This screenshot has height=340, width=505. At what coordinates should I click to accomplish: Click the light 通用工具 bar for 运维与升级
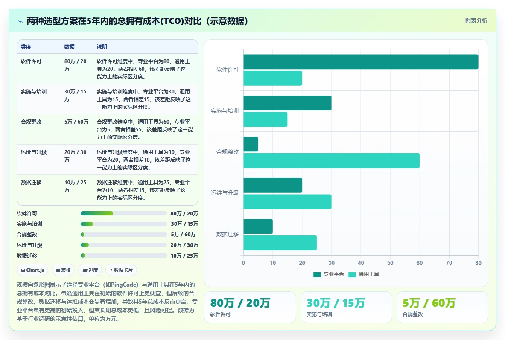coord(287,202)
